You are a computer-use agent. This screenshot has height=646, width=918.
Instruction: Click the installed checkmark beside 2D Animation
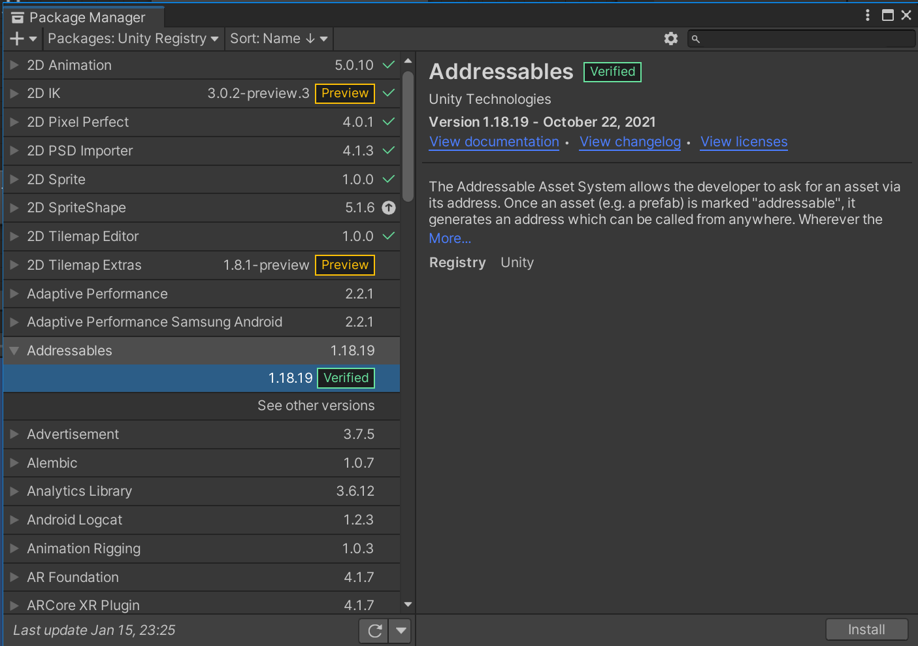point(387,65)
